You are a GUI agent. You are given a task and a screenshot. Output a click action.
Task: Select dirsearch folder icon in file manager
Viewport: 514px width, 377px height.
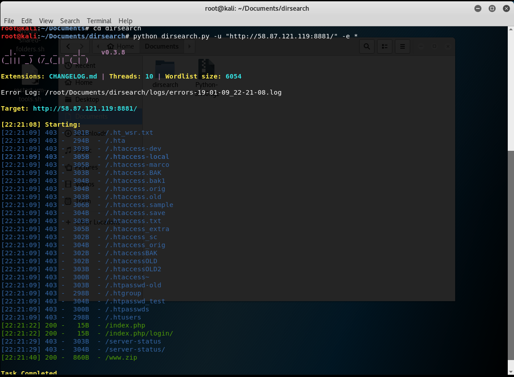coord(165,70)
